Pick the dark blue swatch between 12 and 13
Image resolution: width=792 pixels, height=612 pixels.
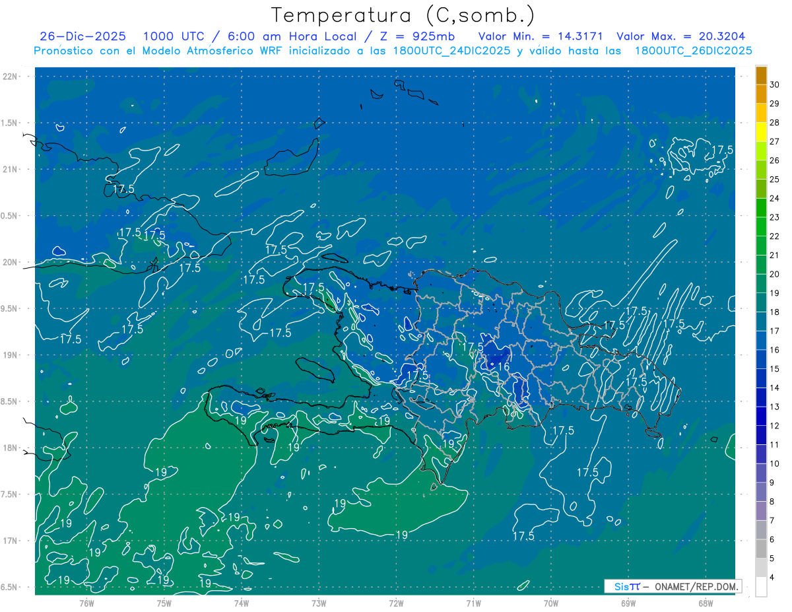pos(761,417)
